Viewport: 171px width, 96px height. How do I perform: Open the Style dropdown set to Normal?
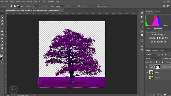(60, 6)
